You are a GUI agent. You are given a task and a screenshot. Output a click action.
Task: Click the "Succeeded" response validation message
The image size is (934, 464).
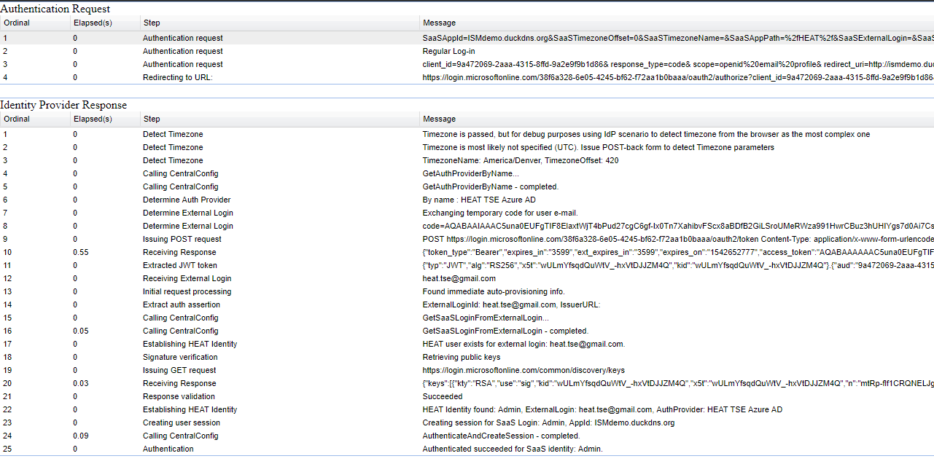[443, 396]
